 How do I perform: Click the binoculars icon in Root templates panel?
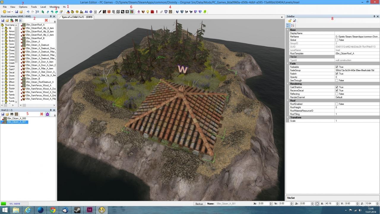click(16, 20)
